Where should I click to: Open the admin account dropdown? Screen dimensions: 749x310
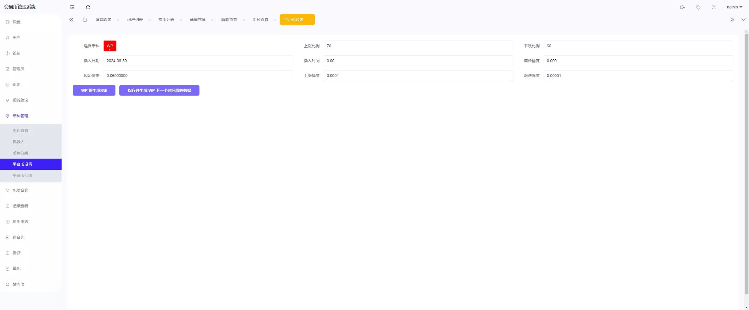pos(734,7)
